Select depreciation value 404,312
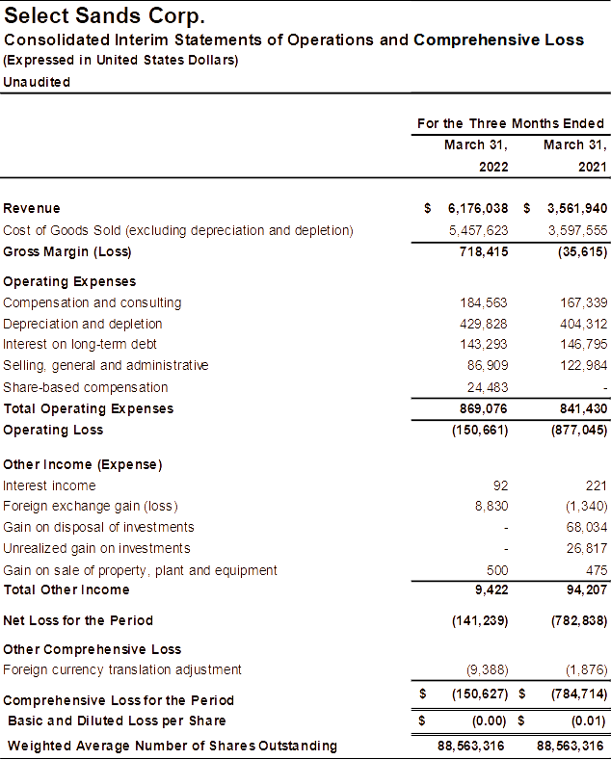 [583, 324]
